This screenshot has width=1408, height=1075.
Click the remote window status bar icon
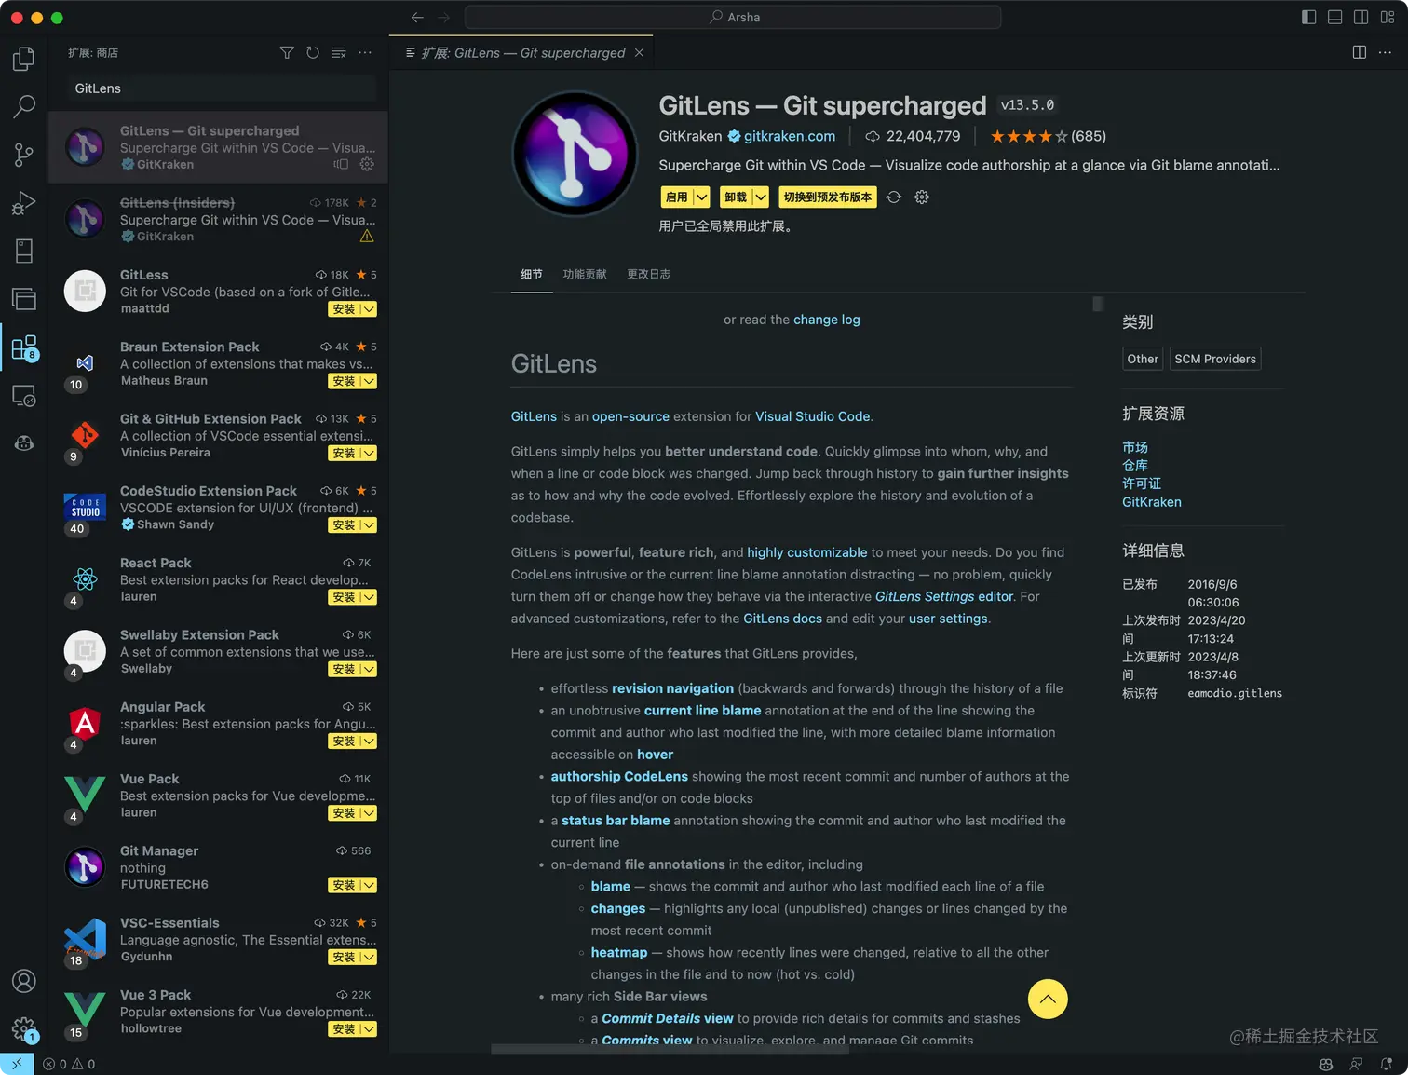[17, 1064]
